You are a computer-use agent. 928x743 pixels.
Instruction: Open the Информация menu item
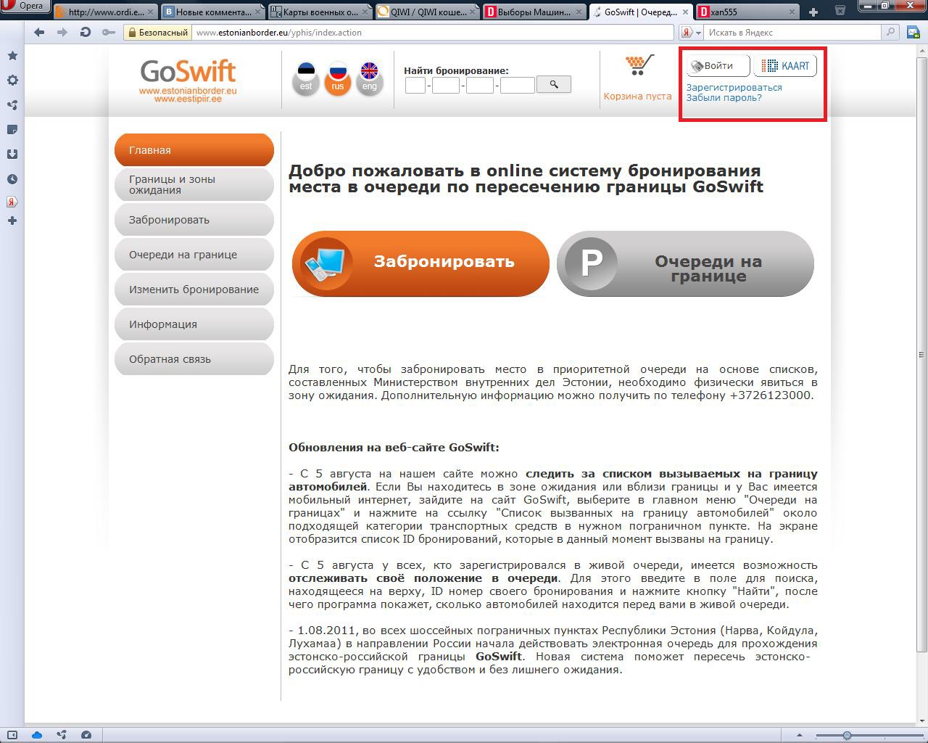coord(194,324)
